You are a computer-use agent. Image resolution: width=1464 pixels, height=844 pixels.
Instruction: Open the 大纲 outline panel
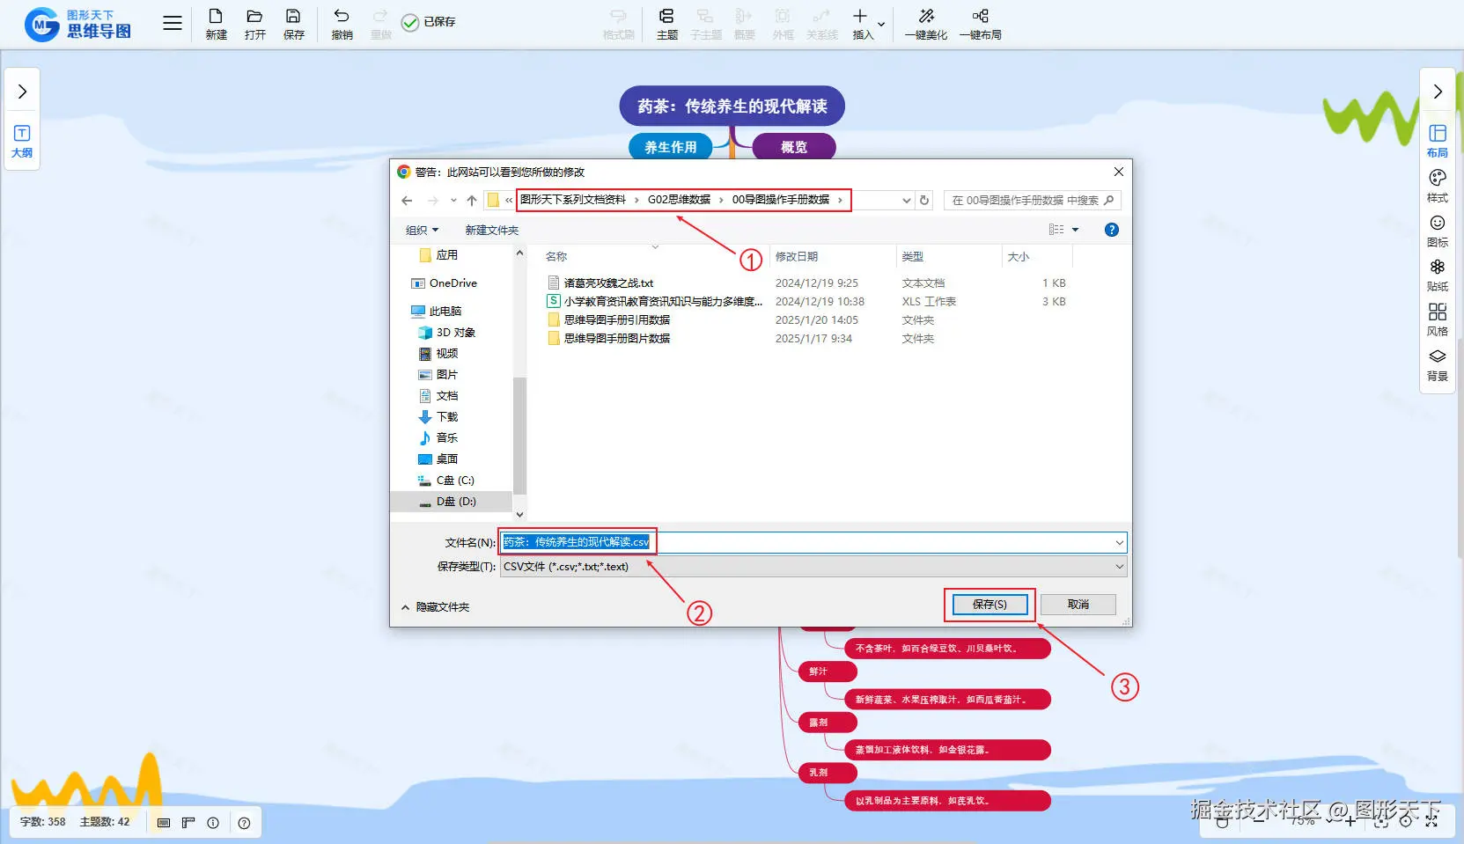pos(22,141)
